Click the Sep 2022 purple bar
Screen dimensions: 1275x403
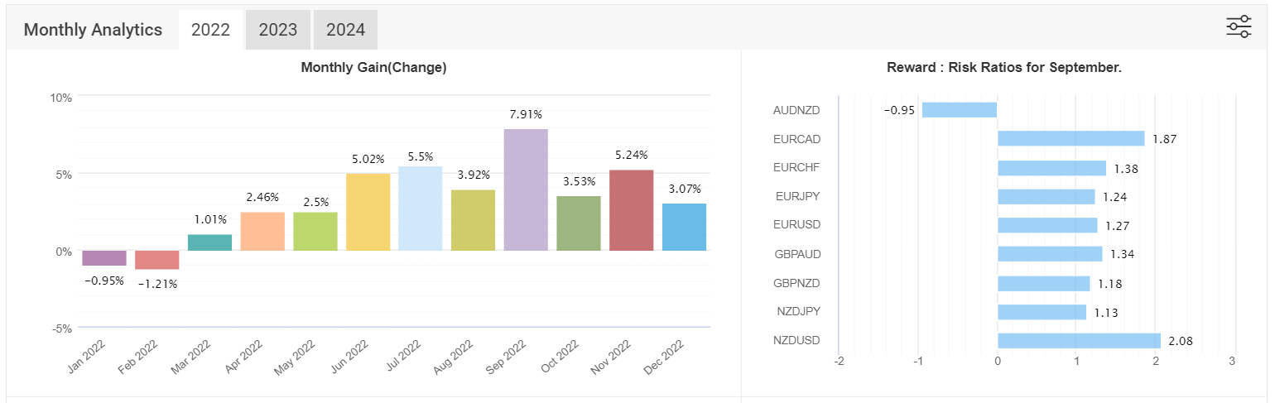pos(526,190)
